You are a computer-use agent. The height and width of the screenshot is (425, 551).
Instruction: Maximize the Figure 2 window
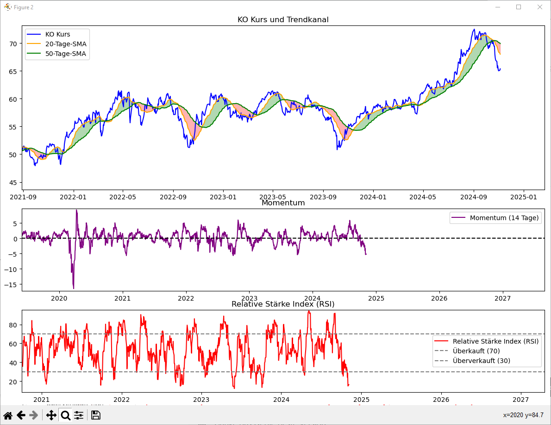(x=519, y=7)
